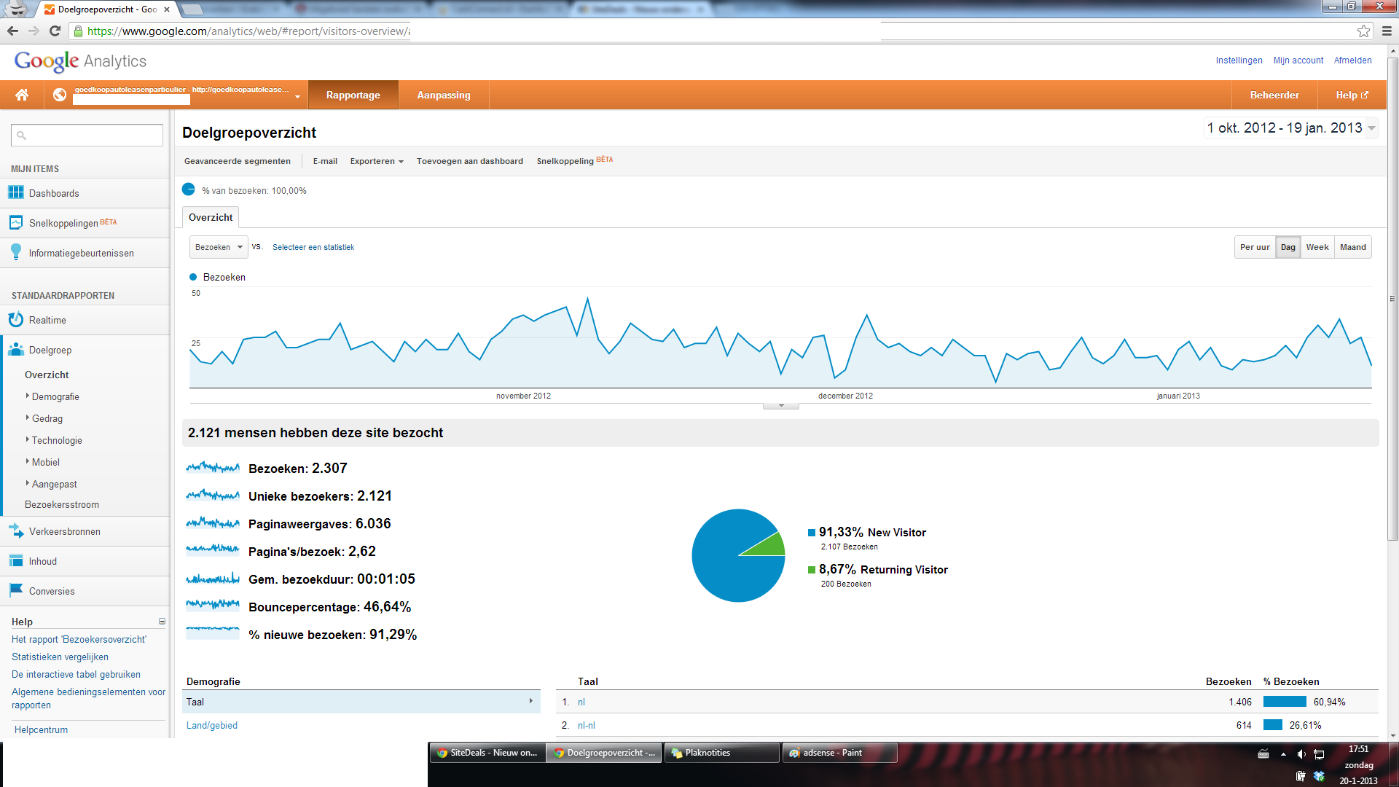The width and height of the screenshot is (1399, 787).
Task: Click Selecteer een statistiek link
Action: tap(313, 247)
